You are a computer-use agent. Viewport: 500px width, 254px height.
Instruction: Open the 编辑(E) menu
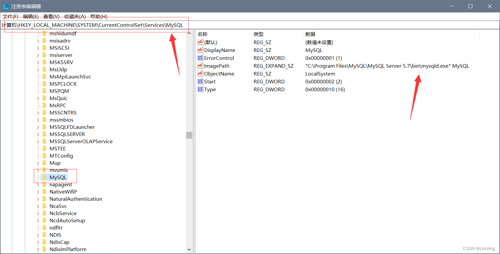[31, 16]
